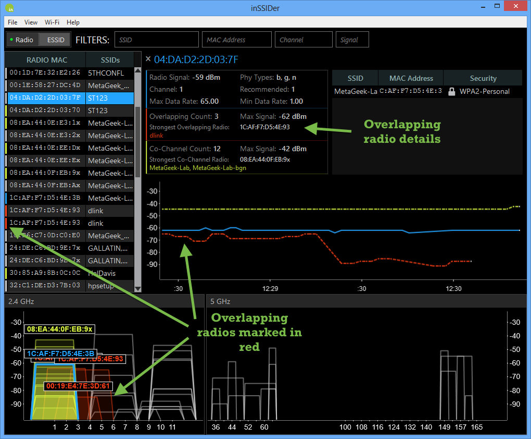Screen dimensions: 531x439
Task: Click blue 1C:AF:F7:D5:4E:3B label in 2.4 GHz graph
Action: click(x=60, y=353)
